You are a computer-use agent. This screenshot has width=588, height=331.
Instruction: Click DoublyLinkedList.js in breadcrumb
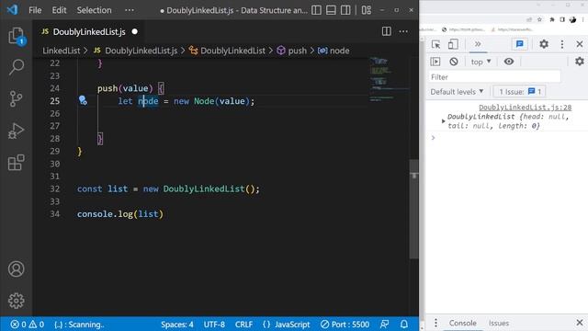[141, 51]
